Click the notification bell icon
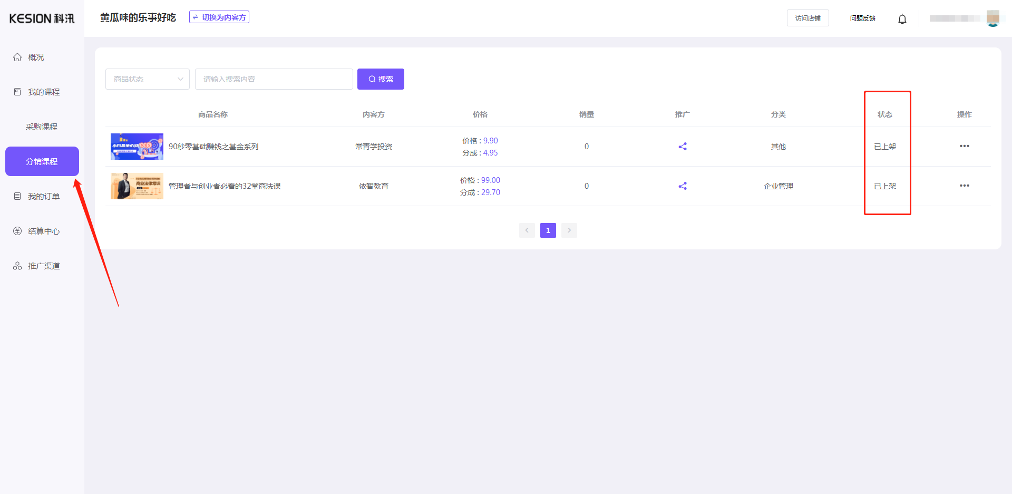This screenshot has width=1012, height=494. point(902,19)
